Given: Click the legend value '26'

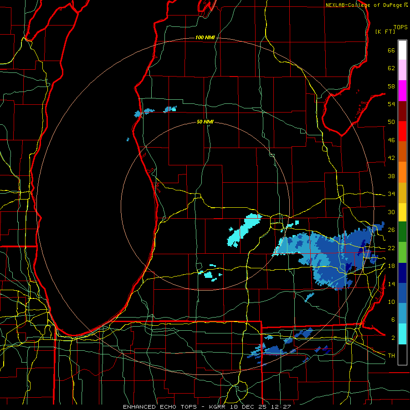Looking at the screenshot, I should coord(391,230).
